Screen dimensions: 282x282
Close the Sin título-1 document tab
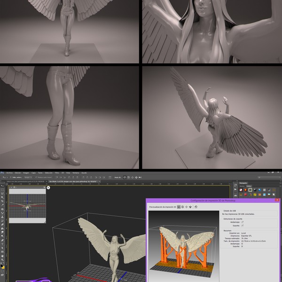pyautogui.click(x=100, y=181)
